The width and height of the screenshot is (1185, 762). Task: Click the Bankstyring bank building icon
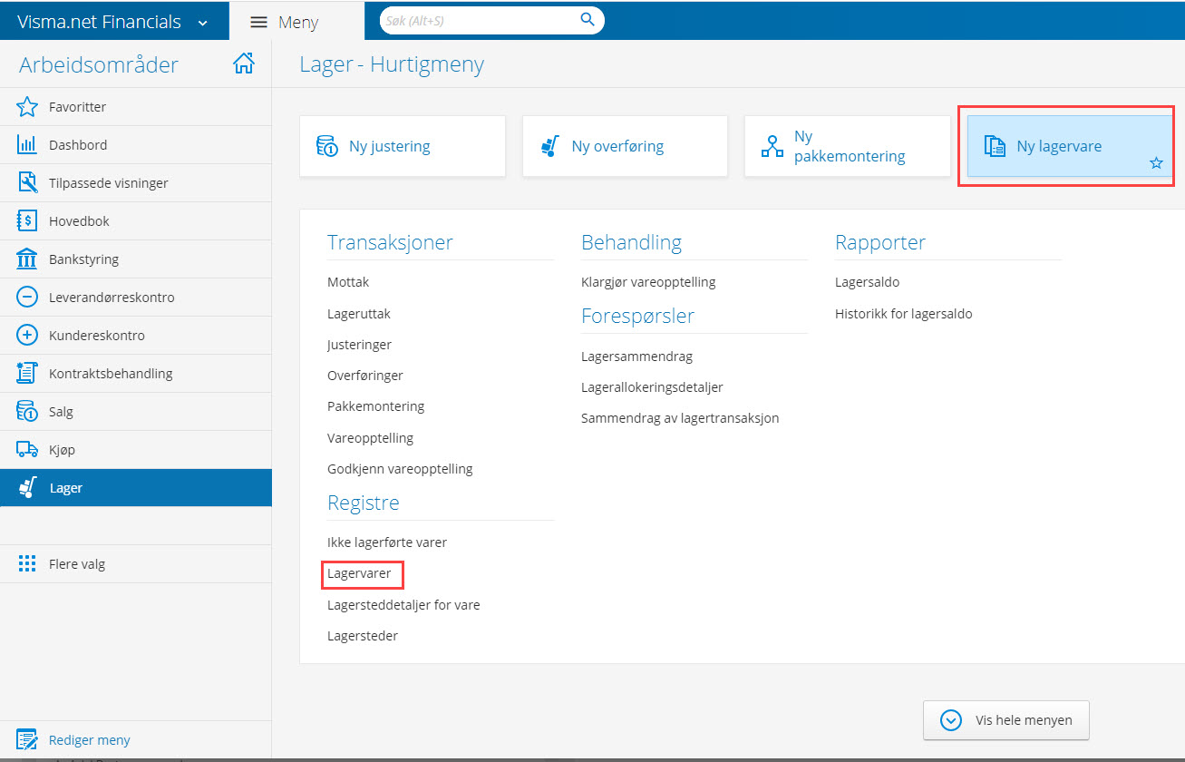(27, 259)
